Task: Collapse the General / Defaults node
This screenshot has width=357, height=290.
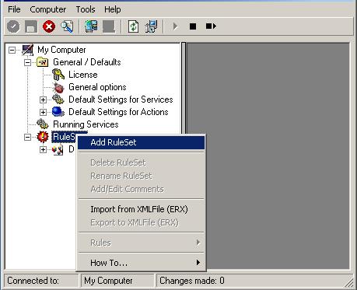Action: [x=27, y=62]
